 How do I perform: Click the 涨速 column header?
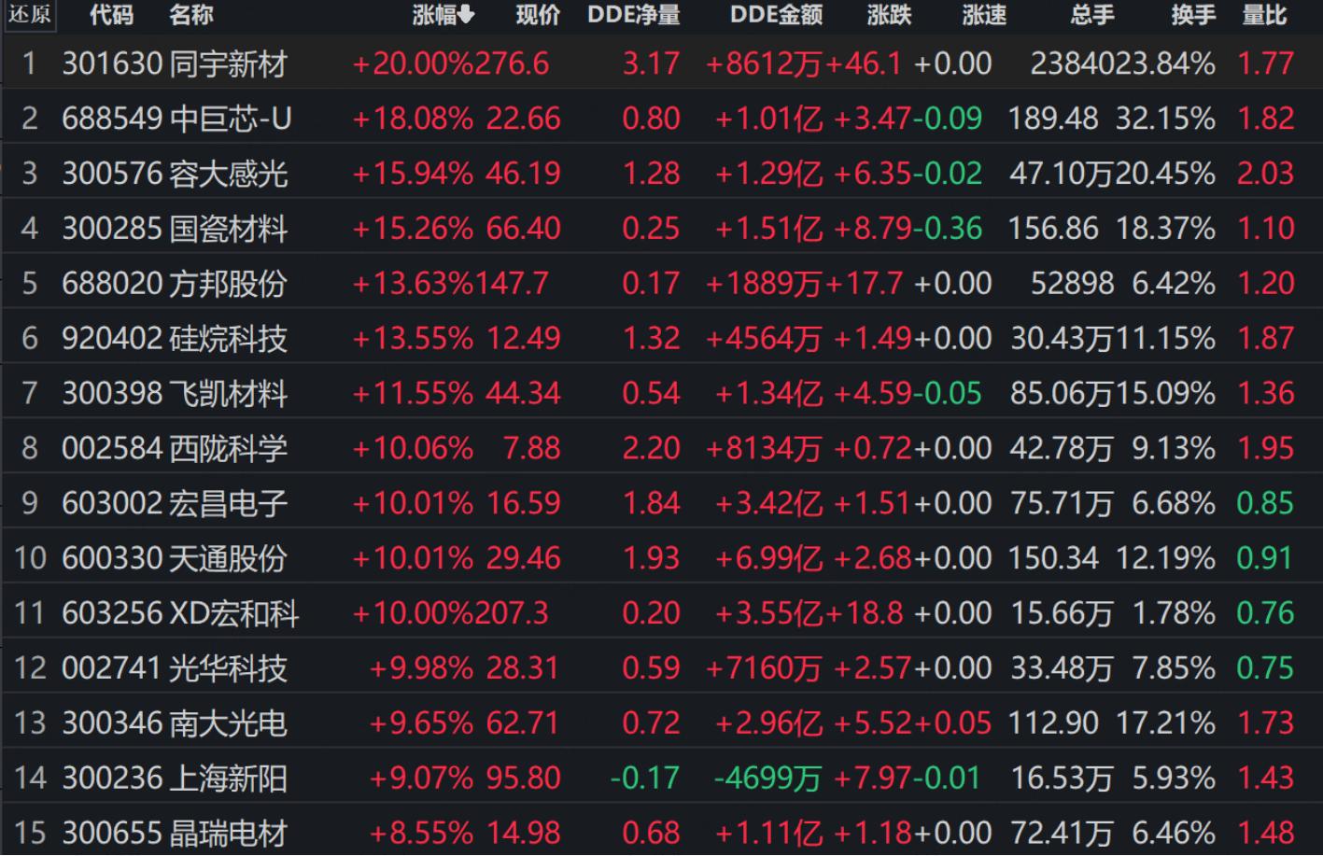coord(984,15)
